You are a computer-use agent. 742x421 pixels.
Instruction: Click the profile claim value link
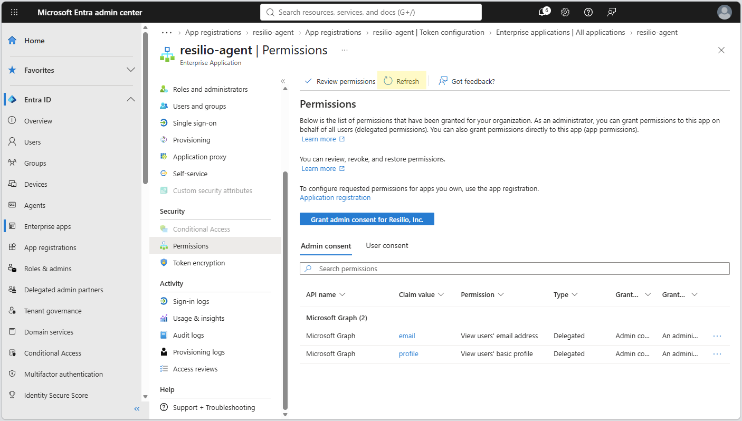[408, 353]
